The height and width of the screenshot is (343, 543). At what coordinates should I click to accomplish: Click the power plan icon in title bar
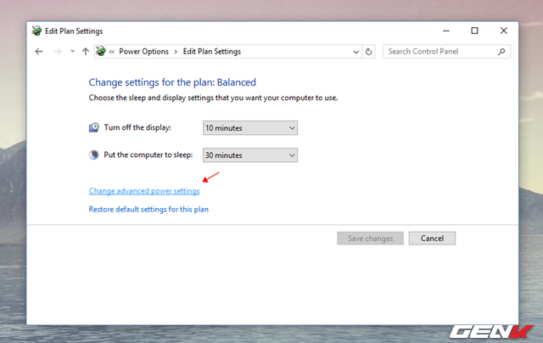click(36, 31)
